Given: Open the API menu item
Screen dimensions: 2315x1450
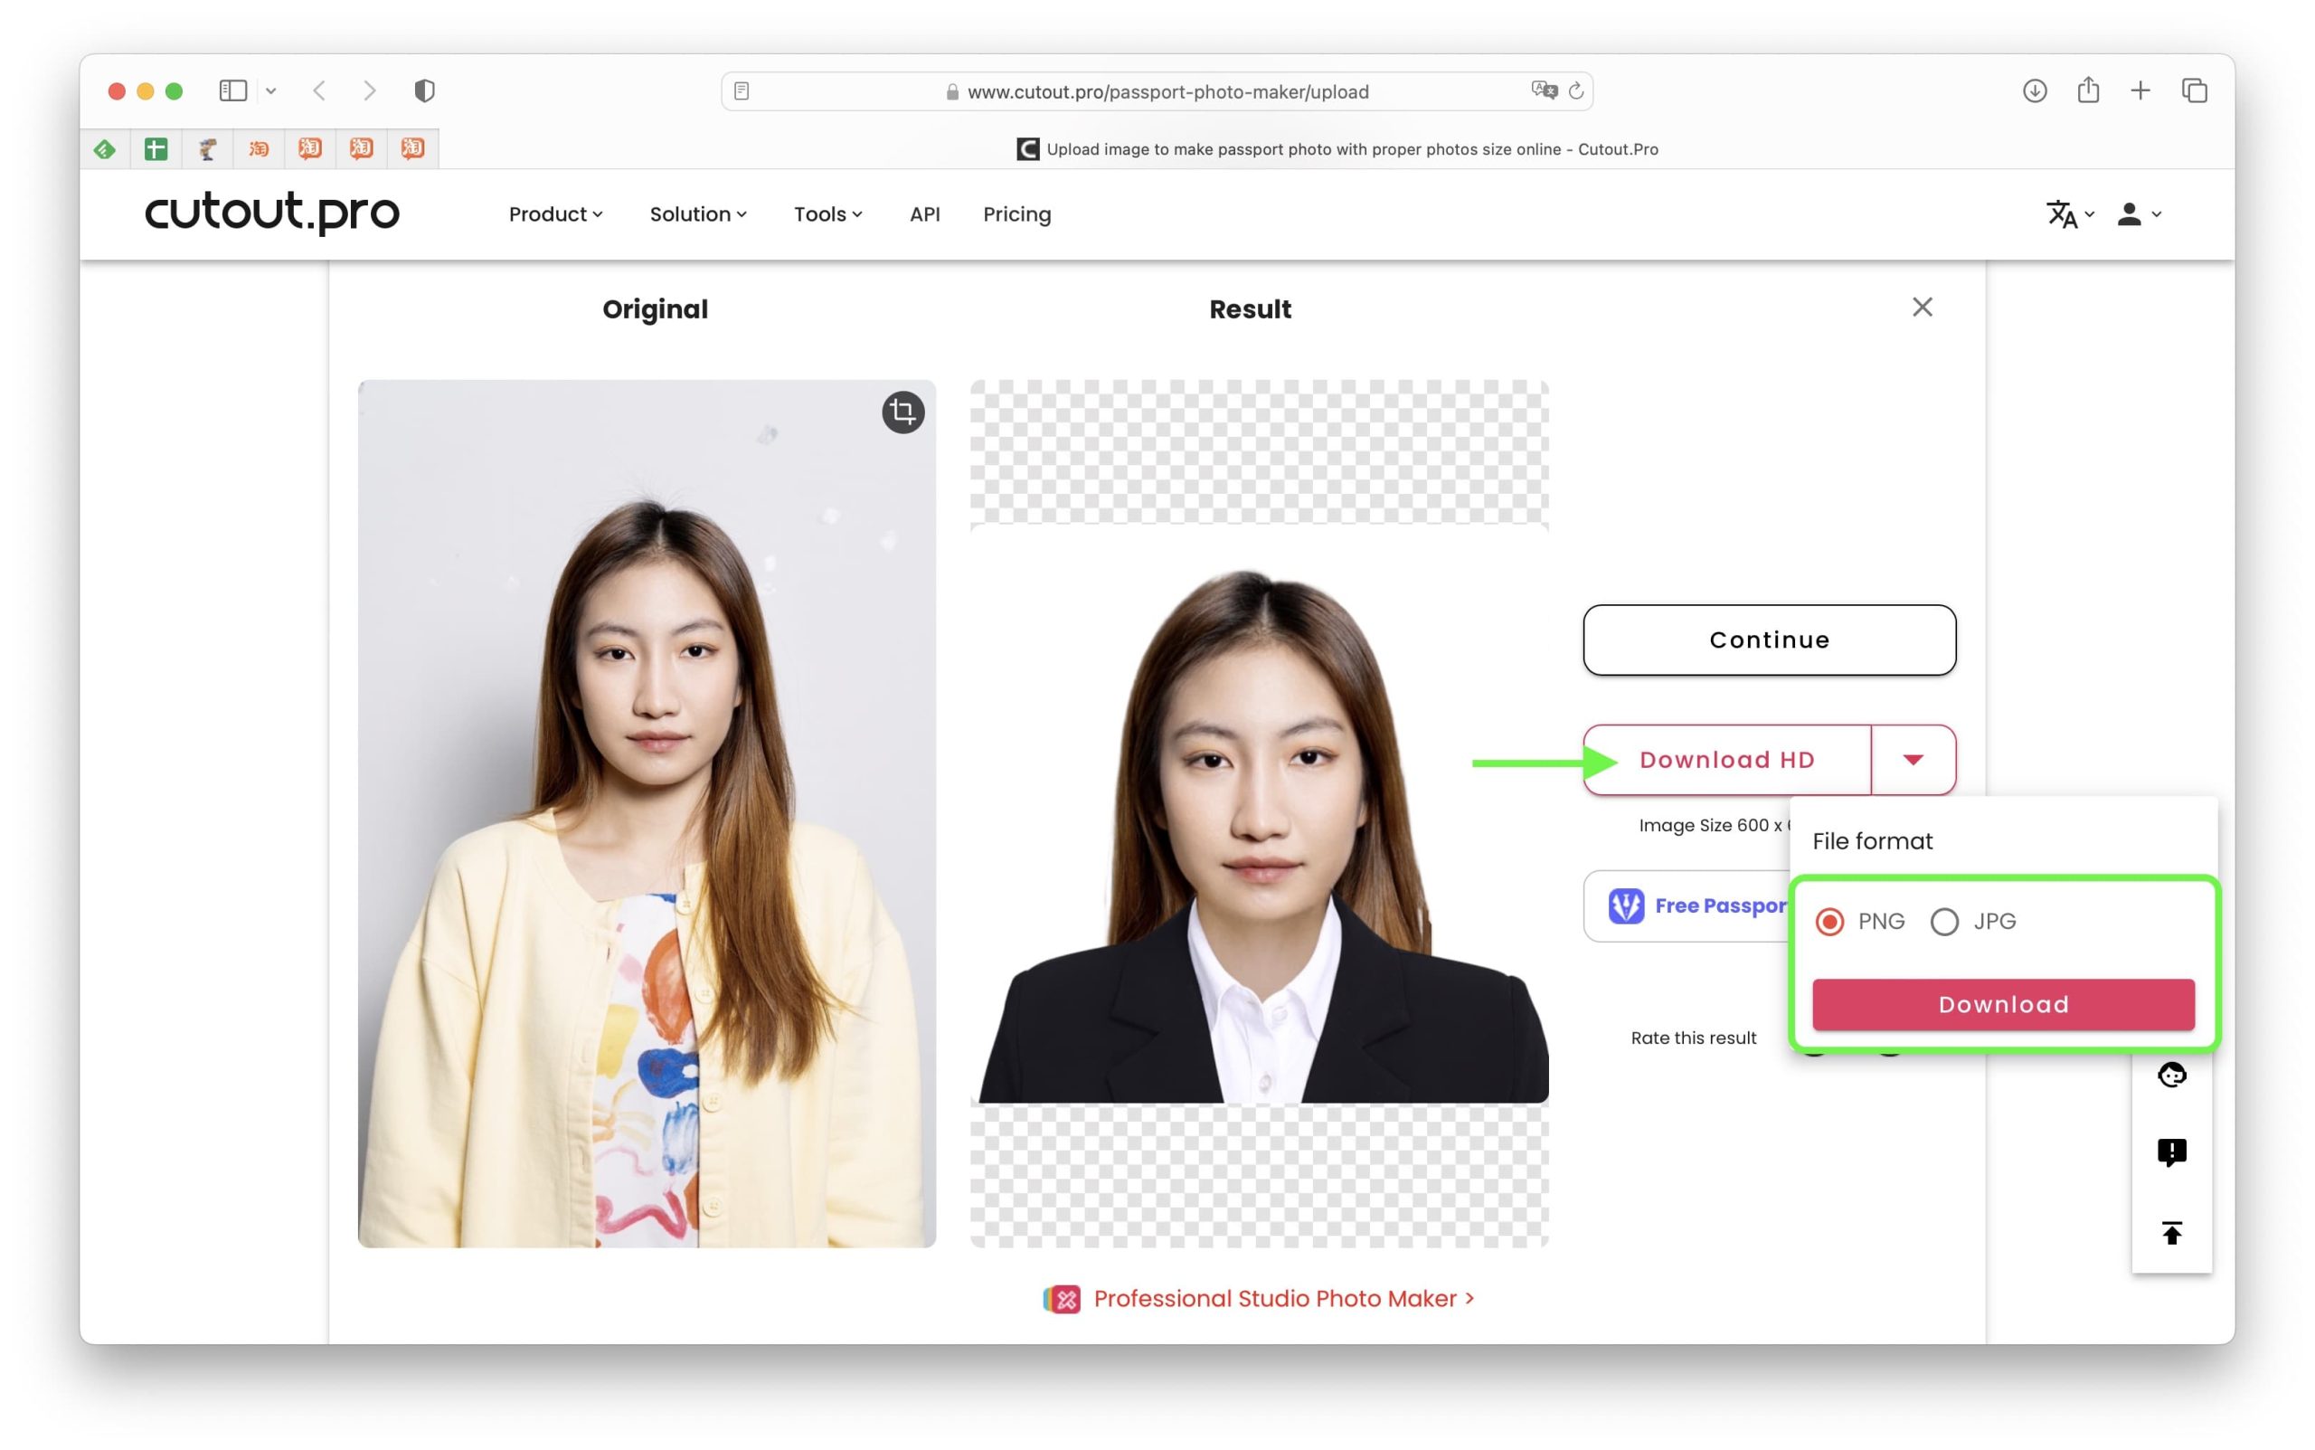Looking at the screenshot, I should [924, 213].
